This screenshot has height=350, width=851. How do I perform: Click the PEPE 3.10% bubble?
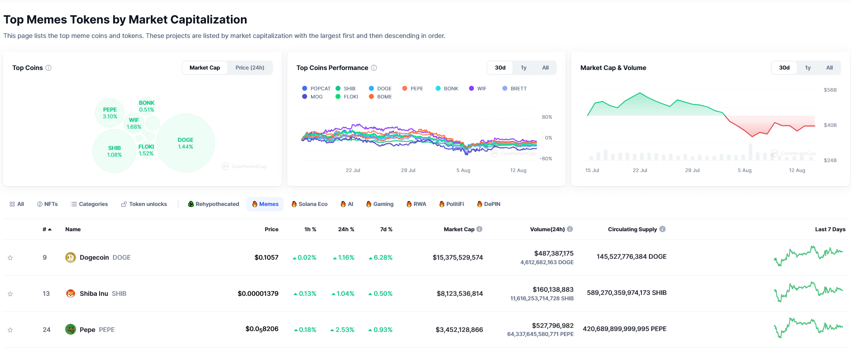coord(110,113)
